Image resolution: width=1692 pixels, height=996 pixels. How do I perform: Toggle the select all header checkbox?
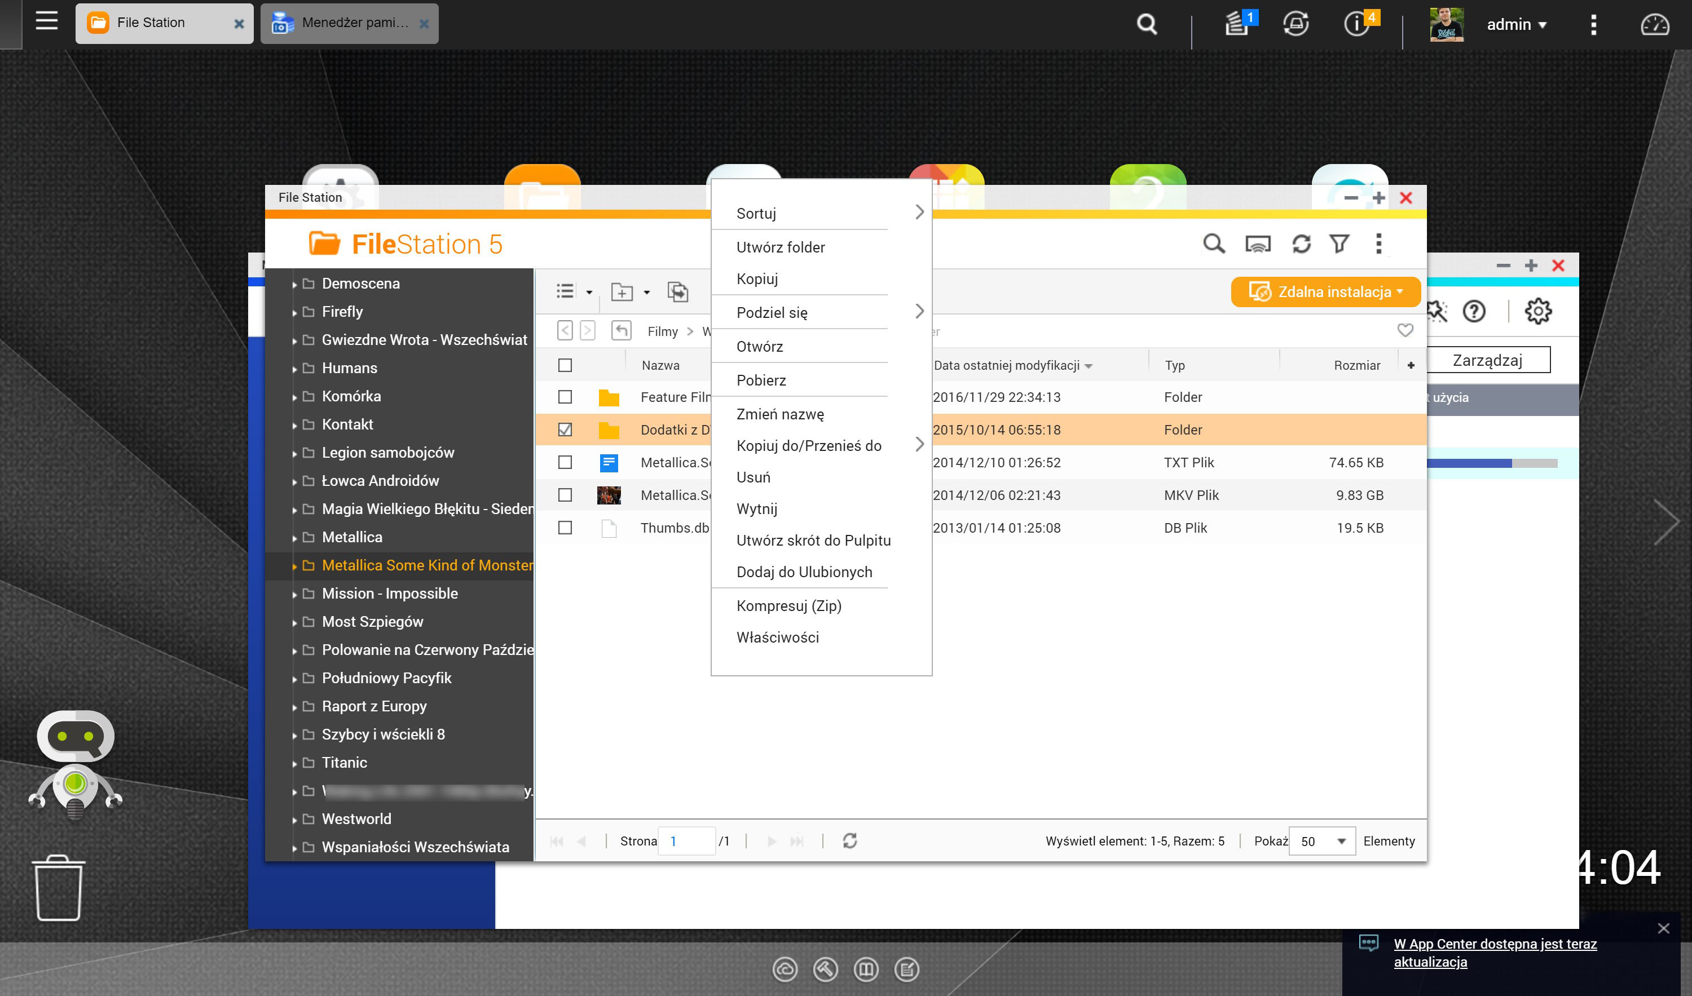[565, 366]
